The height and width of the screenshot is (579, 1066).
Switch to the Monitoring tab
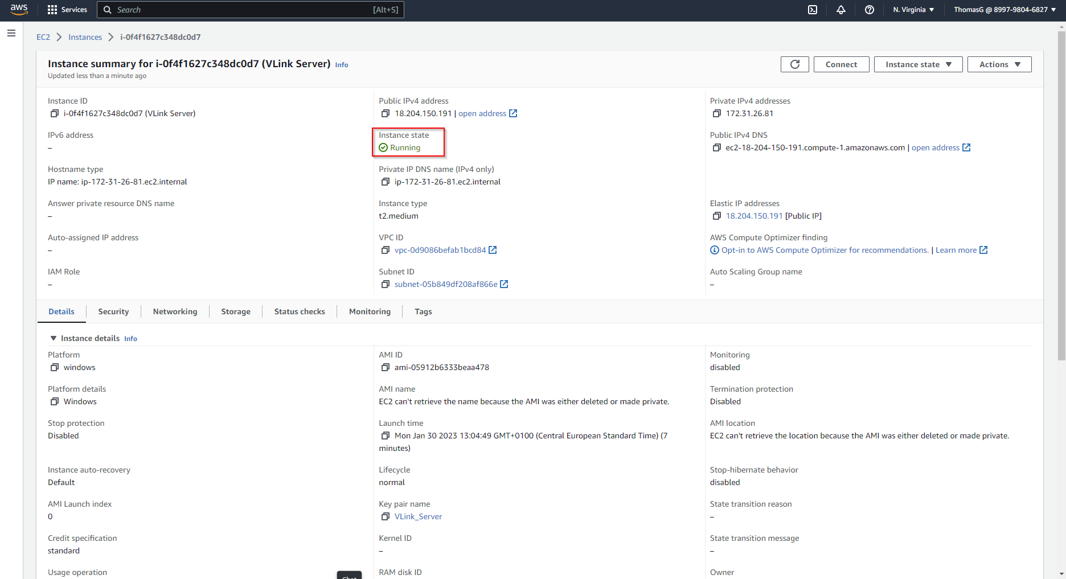(x=370, y=311)
